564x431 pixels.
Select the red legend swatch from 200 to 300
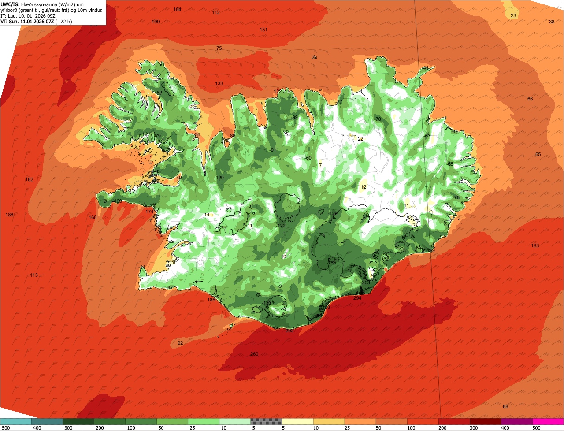tap(454, 421)
